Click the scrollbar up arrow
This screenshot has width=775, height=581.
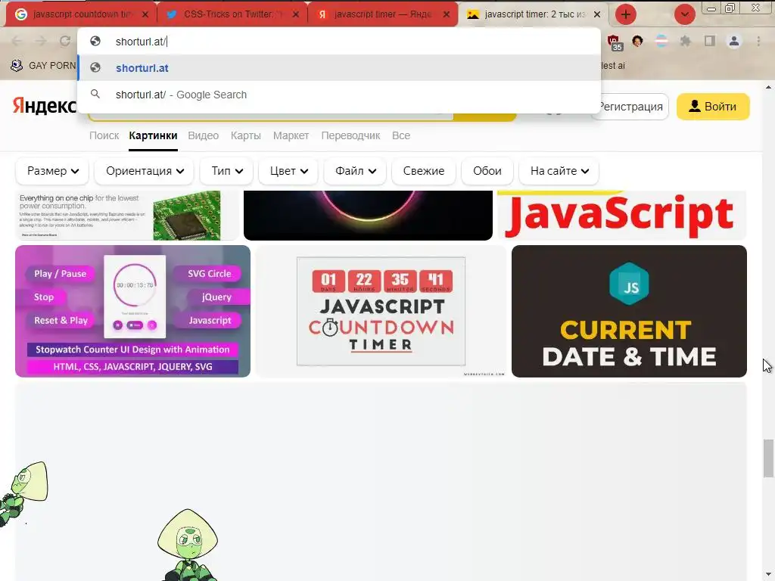pyautogui.click(x=768, y=87)
